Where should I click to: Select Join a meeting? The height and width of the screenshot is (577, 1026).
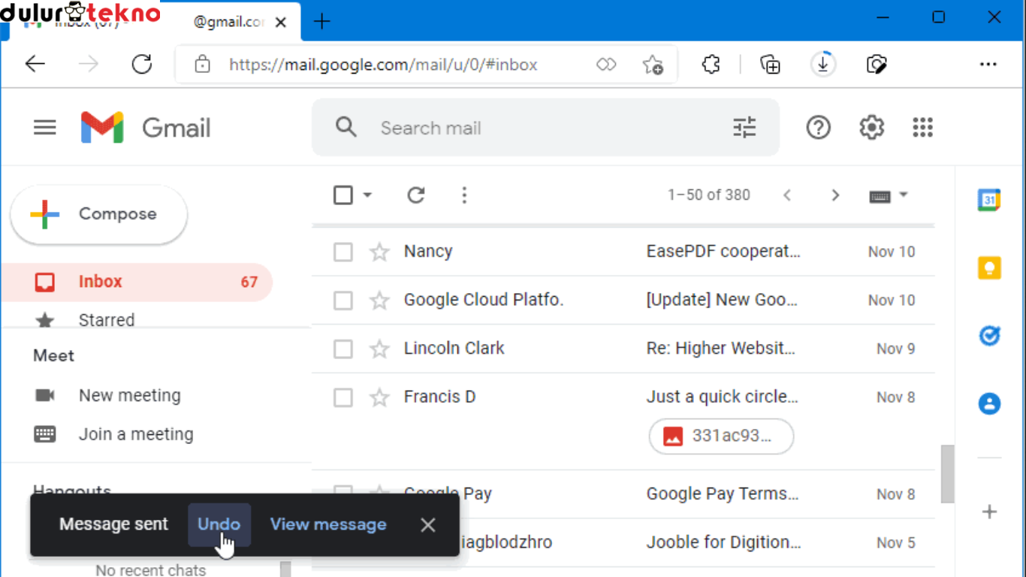tap(135, 434)
